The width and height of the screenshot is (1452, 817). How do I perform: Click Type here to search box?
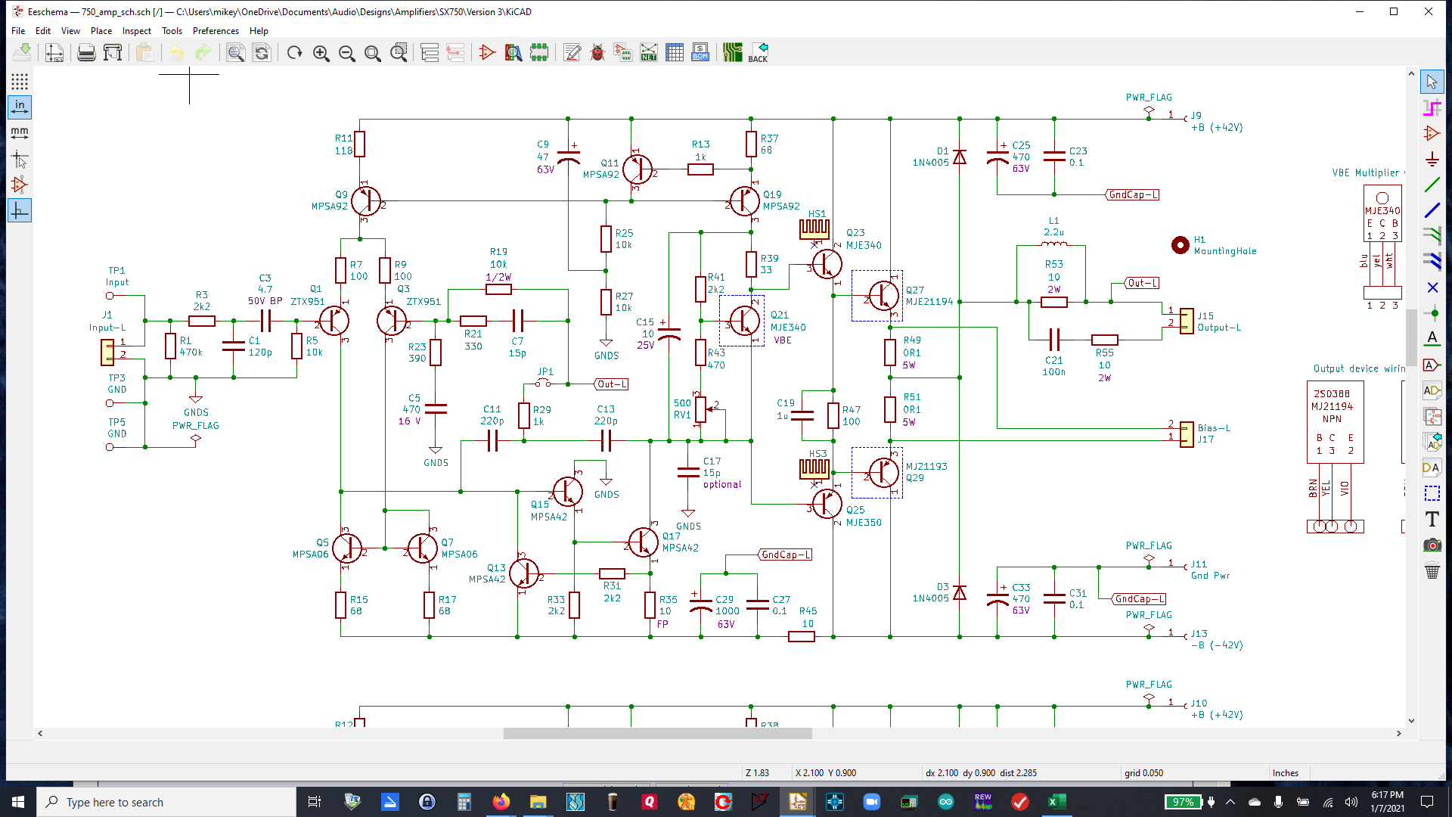tap(166, 802)
